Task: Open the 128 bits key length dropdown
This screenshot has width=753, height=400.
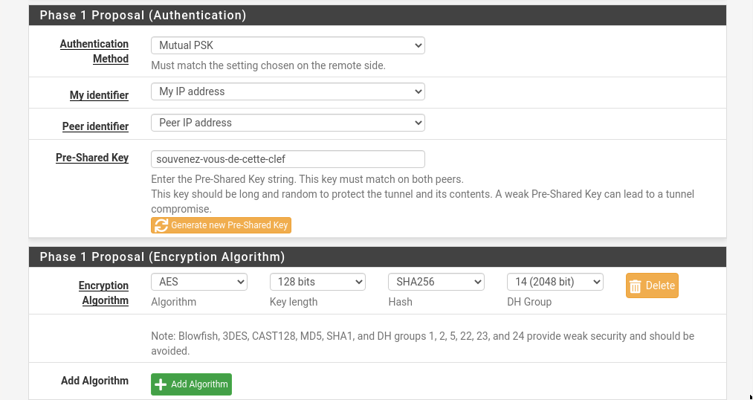Action: point(317,282)
